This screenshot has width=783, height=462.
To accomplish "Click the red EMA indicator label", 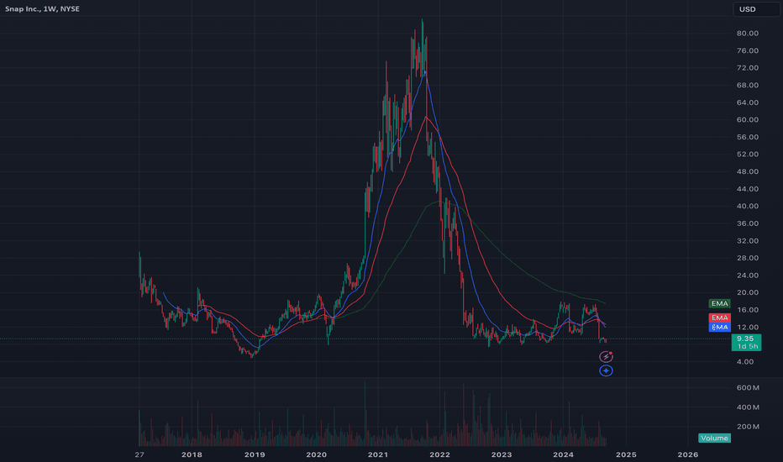I will (720, 318).
